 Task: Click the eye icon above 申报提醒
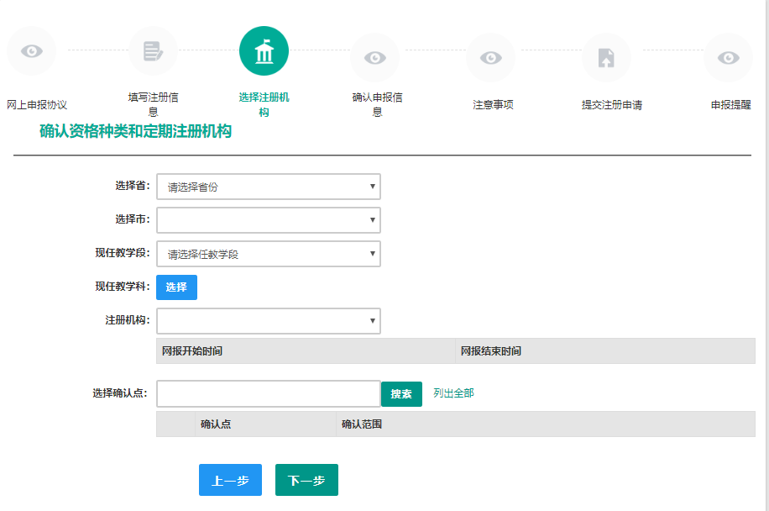(x=728, y=57)
